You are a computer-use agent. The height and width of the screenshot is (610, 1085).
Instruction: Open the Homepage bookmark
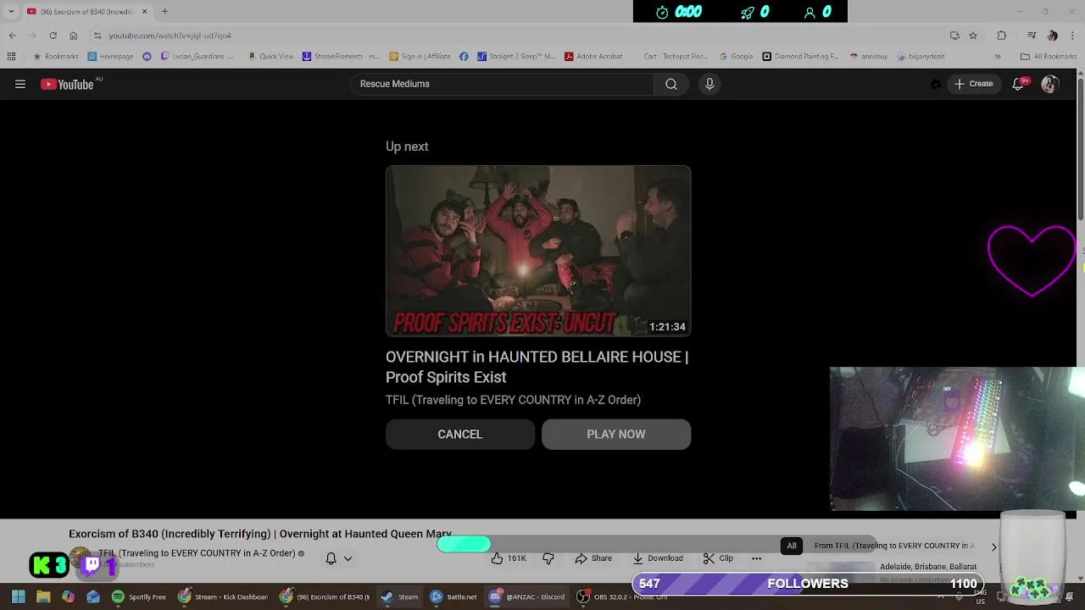tap(109, 57)
